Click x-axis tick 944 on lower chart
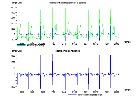The image size is (136, 96). (64, 92)
